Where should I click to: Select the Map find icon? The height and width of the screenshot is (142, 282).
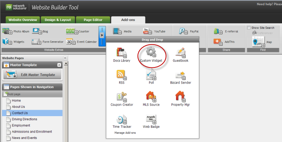pyautogui.click(x=258, y=42)
